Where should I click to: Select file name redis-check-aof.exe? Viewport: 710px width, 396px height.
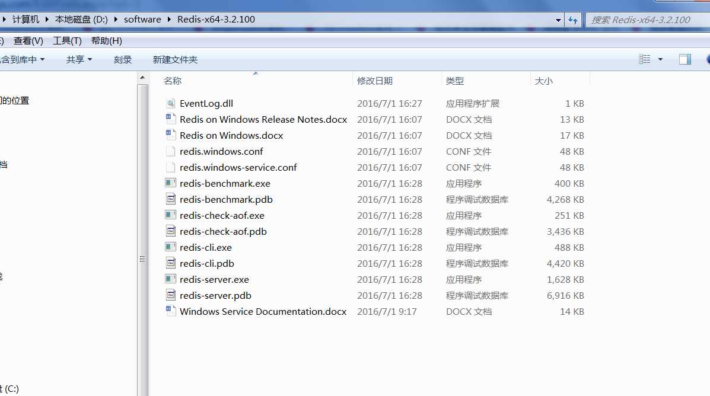click(x=222, y=215)
